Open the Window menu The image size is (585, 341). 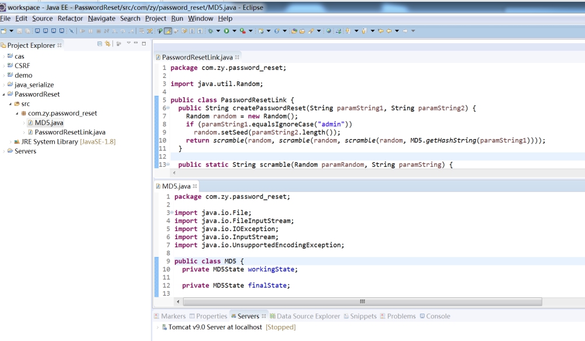200,18
